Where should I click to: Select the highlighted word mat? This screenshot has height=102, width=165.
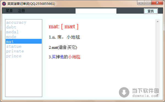tap(24, 41)
